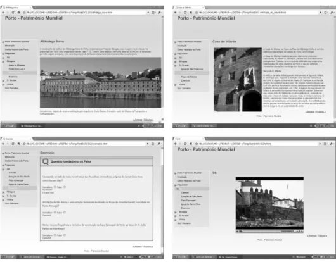
Task: Click the Start button on the Exercício window taskbar
Action: click(9, 257)
